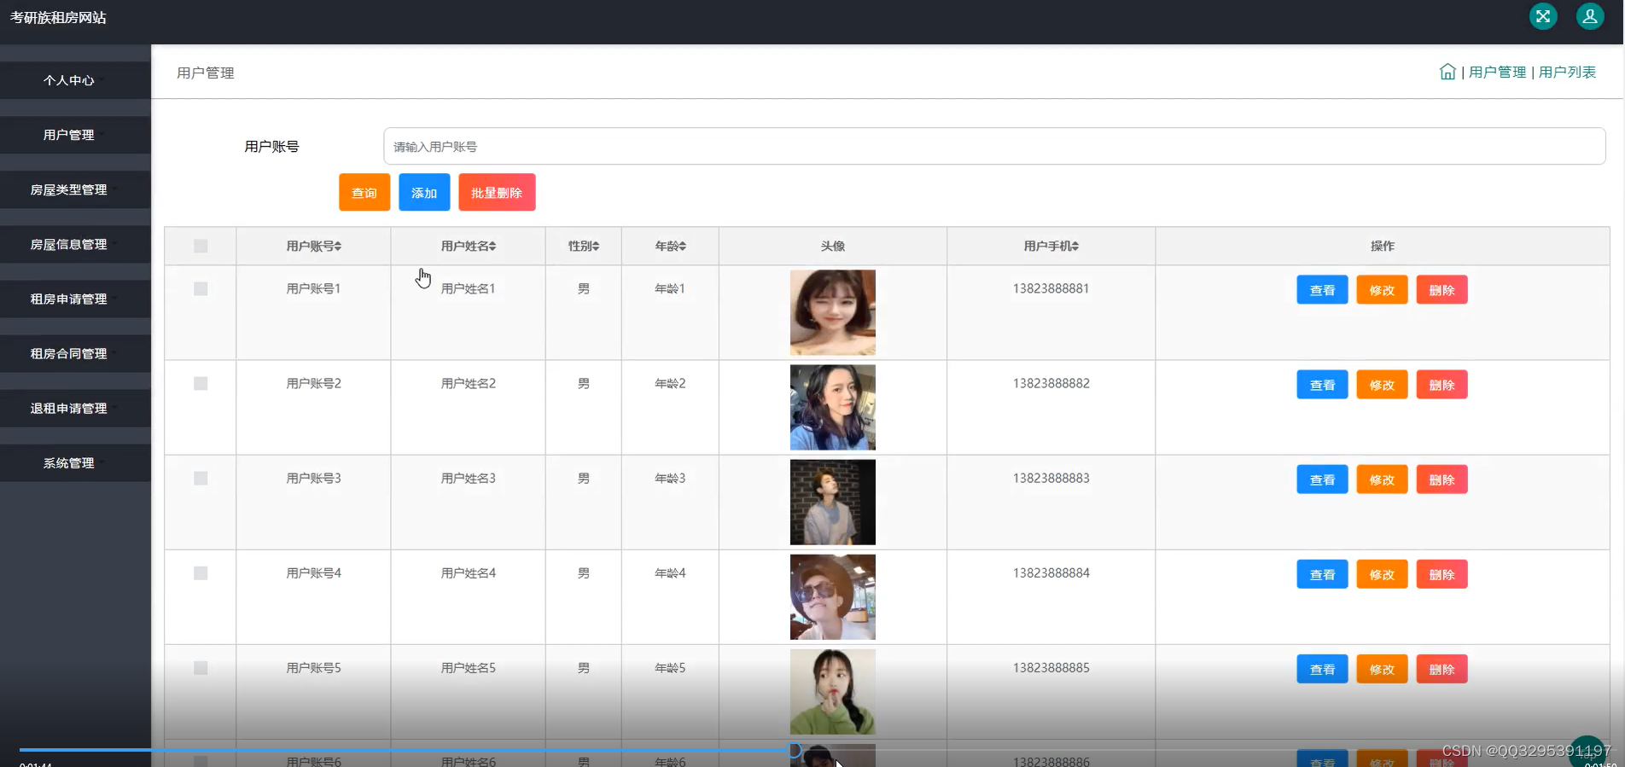Expand 房屋信息管理 sidebar menu

tap(75, 244)
